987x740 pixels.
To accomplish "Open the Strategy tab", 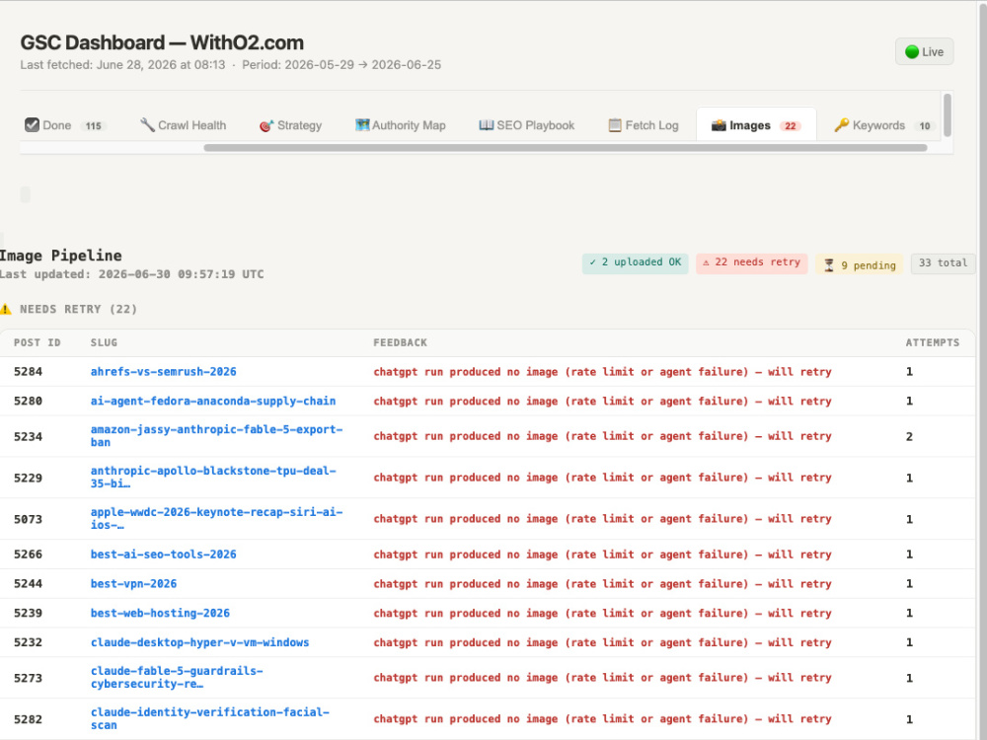I will coord(291,125).
